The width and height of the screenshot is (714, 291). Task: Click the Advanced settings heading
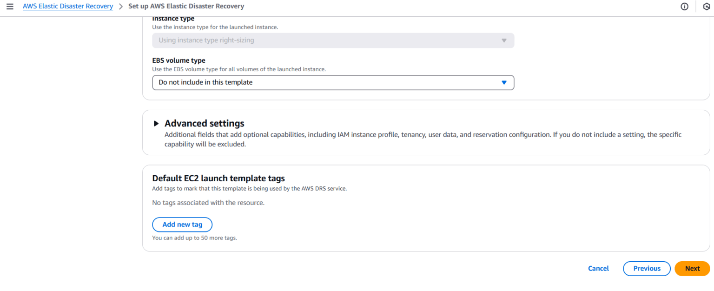point(204,123)
